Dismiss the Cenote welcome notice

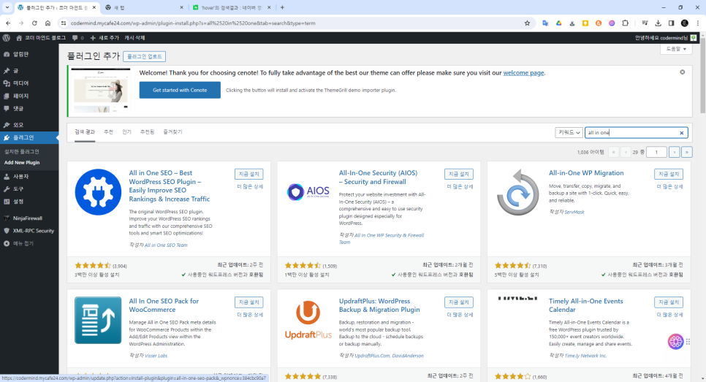[682, 72]
